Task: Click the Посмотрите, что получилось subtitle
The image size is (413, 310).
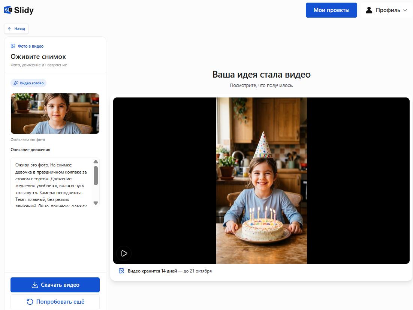Action: click(x=262, y=85)
